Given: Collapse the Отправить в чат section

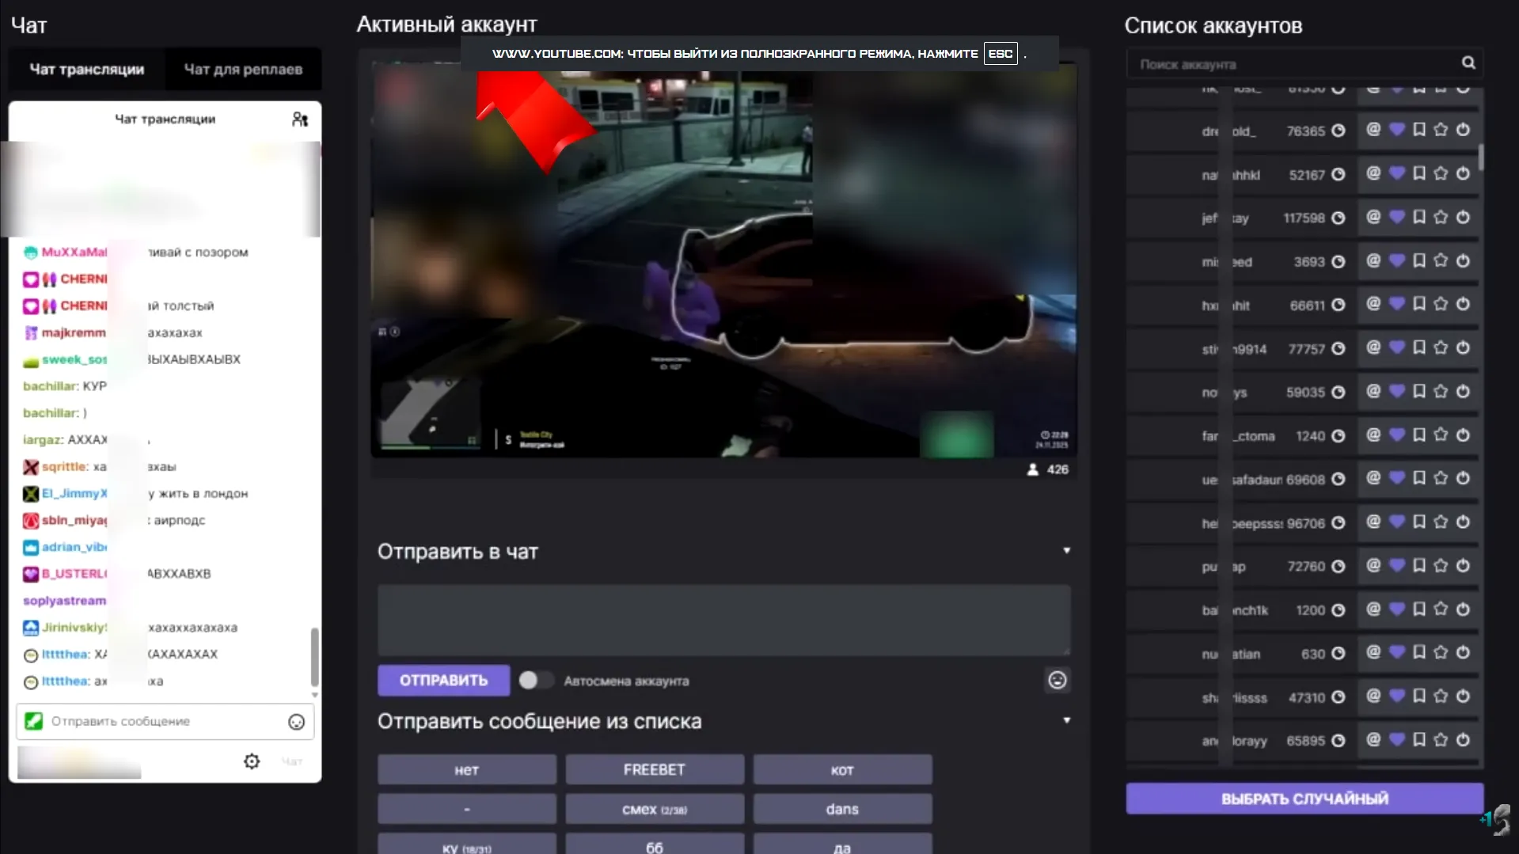Looking at the screenshot, I should pyautogui.click(x=1066, y=551).
